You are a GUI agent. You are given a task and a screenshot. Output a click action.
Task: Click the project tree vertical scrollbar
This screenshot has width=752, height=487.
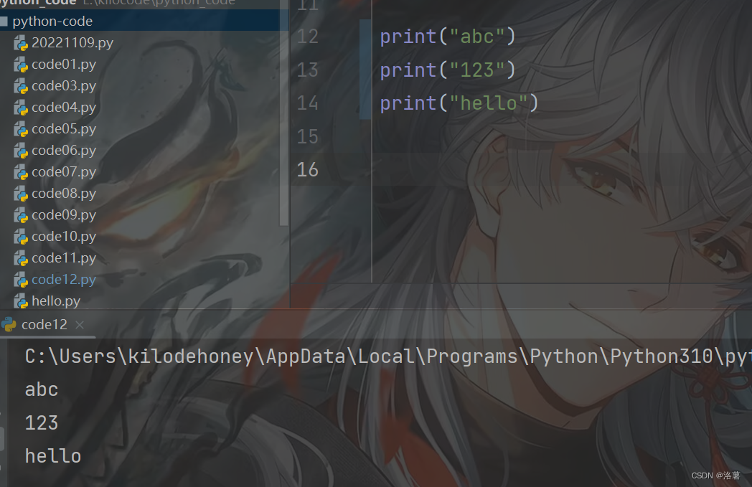[283, 115]
